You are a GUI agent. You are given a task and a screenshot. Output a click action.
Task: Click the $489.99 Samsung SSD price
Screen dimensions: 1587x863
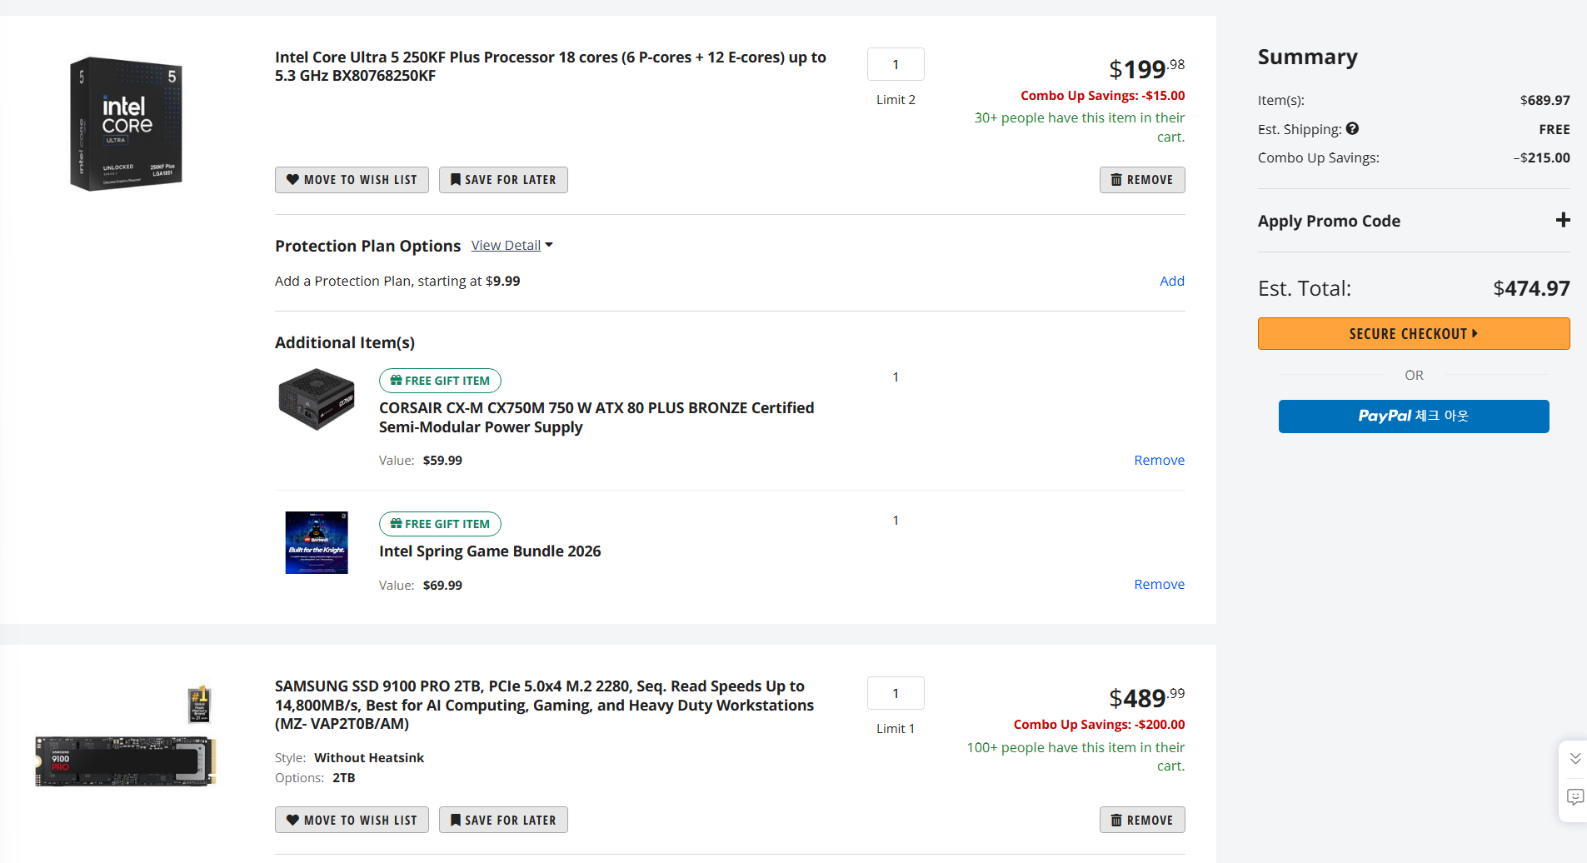click(x=1146, y=697)
